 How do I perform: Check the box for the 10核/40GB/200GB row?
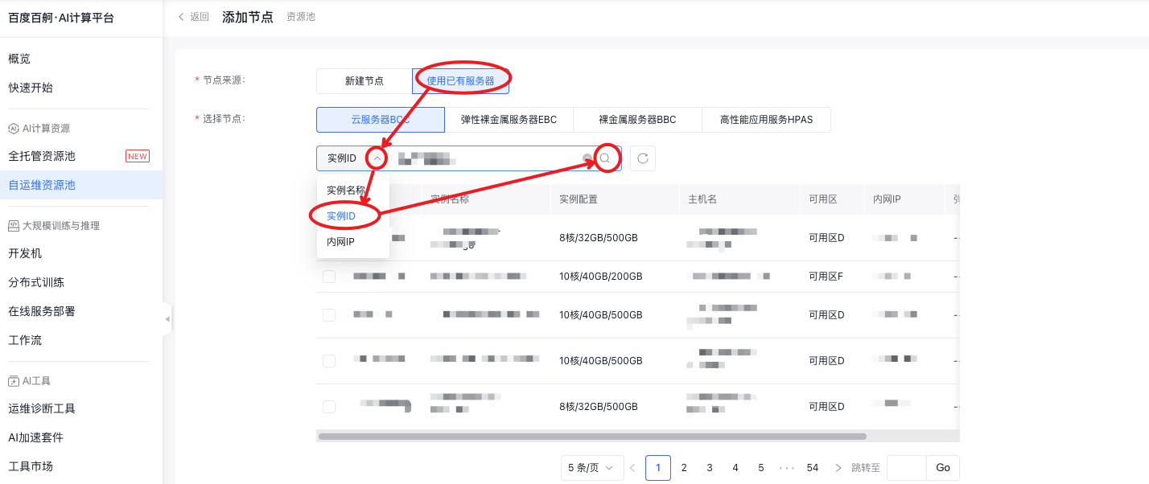tap(329, 277)
